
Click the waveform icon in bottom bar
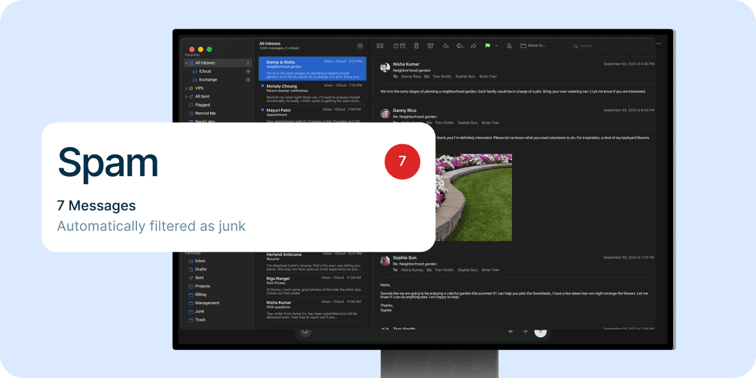click(510, 331)
